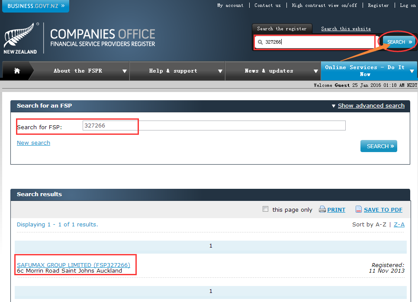Click the Register link

click(x=378, y=5)
